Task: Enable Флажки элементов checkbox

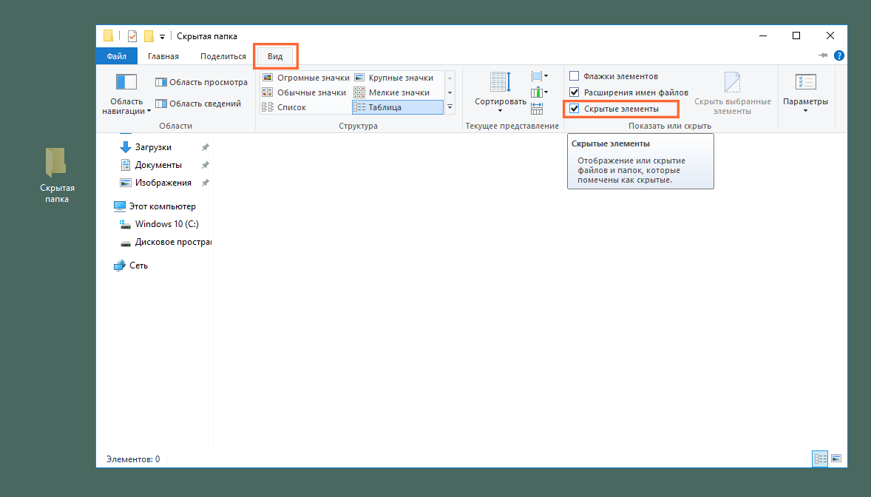Action: click(x=575, y=76)
